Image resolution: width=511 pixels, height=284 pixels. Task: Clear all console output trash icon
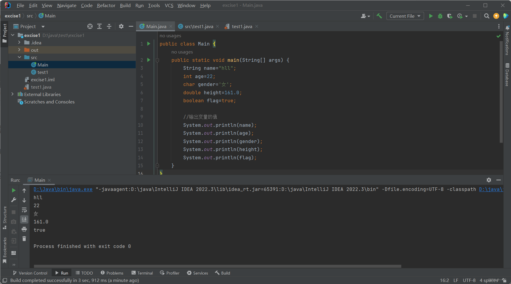tap(24, 238)
